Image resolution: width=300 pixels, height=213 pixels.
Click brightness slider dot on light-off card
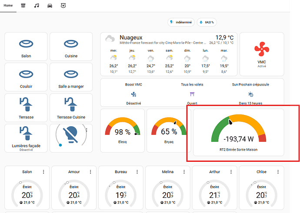pyautogui.click(x=60, y=145)
